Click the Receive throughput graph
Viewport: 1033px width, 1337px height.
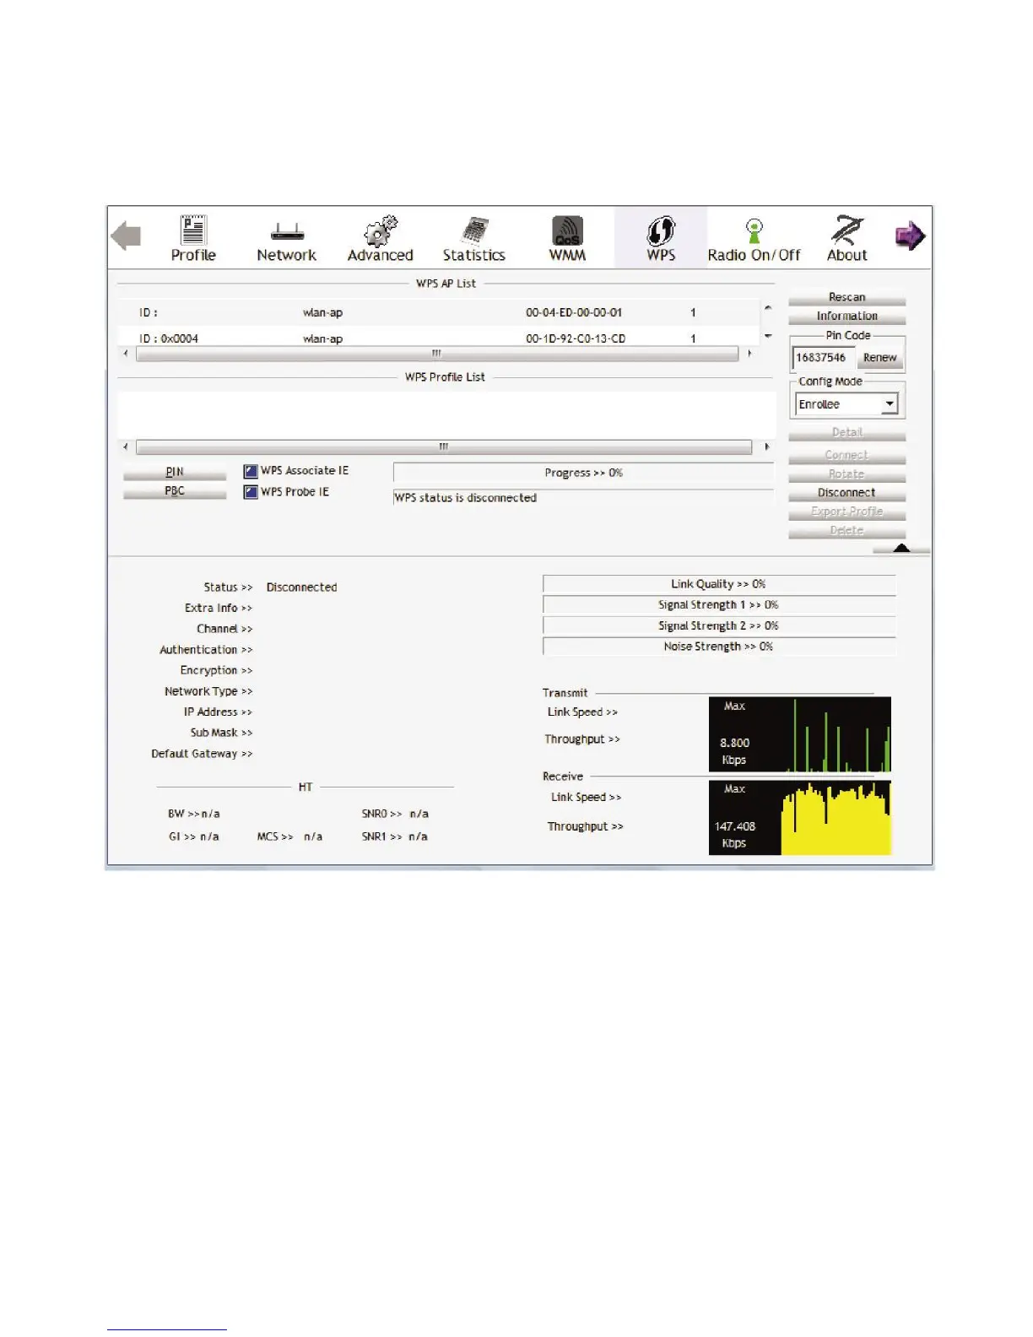coord(800,817)
